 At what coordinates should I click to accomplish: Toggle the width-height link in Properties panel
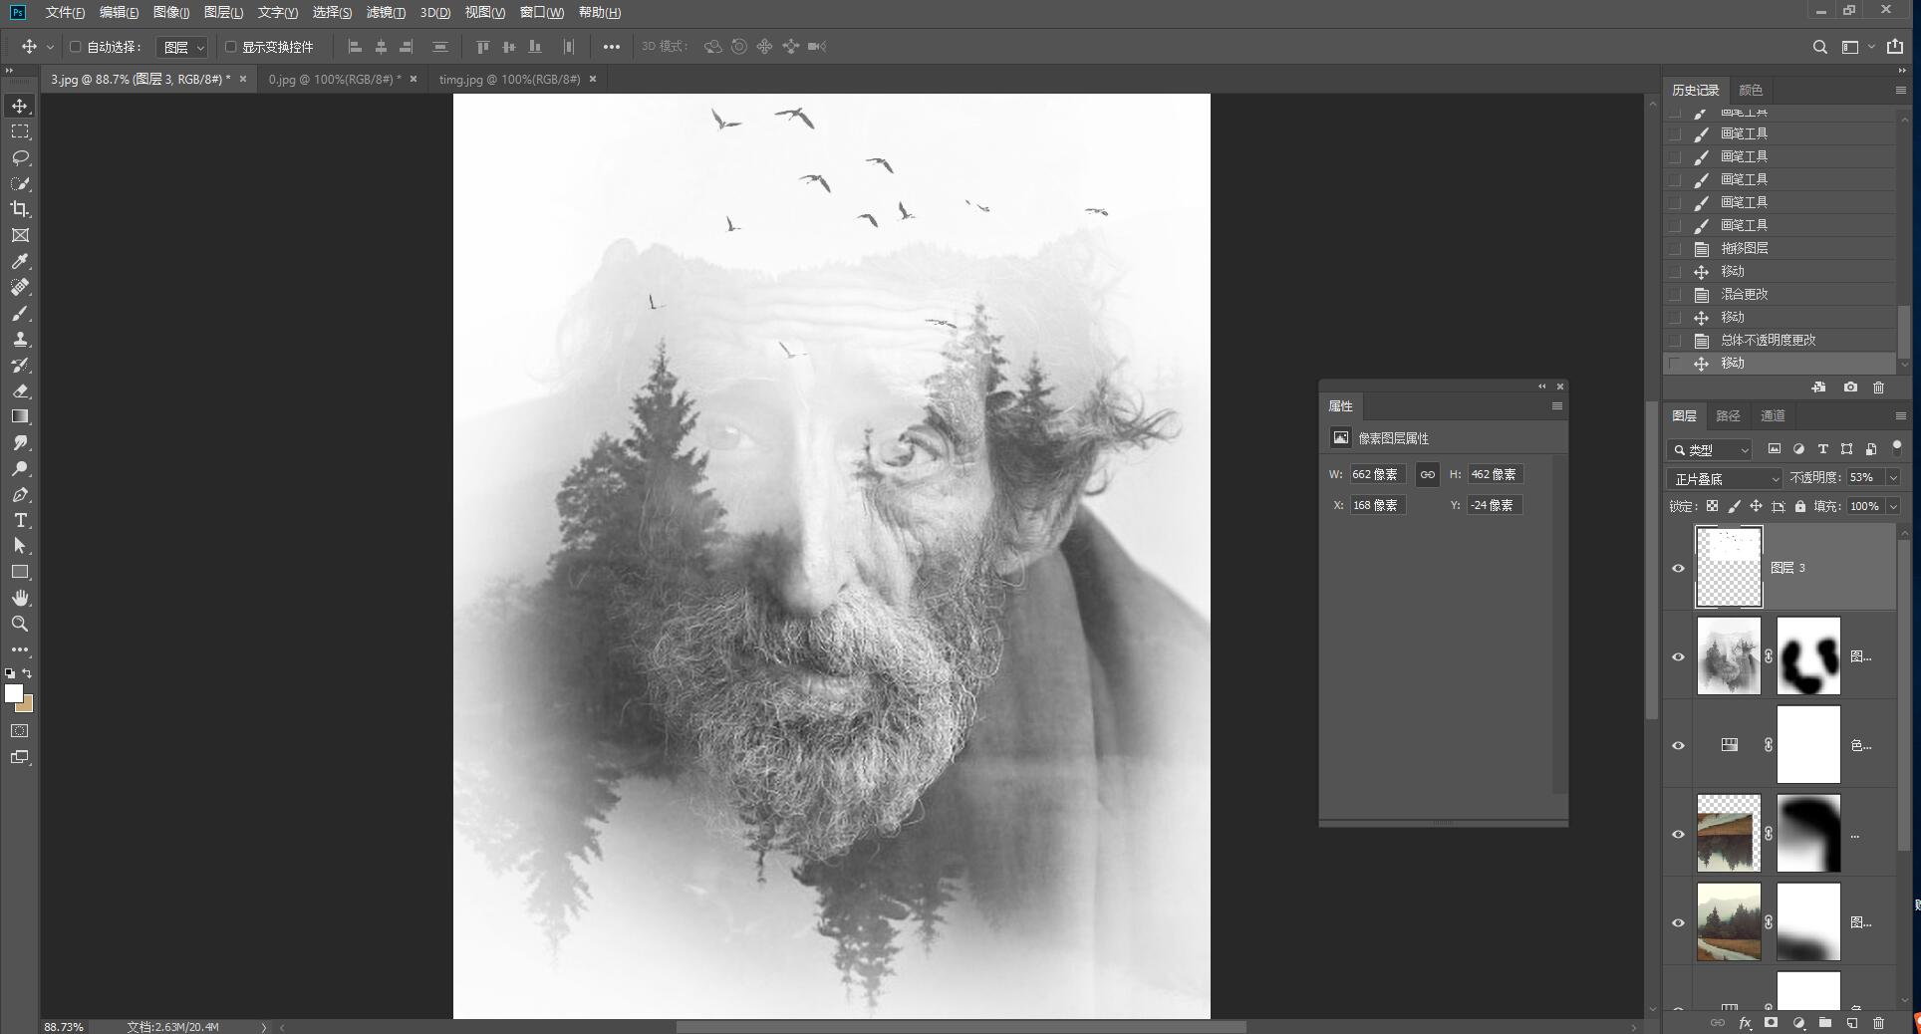pyautogui.click(x=1427, y=475)
